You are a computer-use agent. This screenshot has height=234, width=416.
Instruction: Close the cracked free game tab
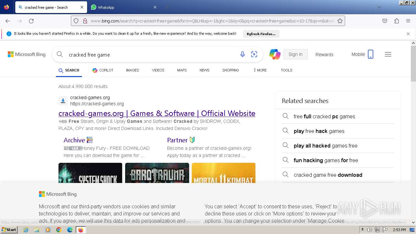pos(82,7)
